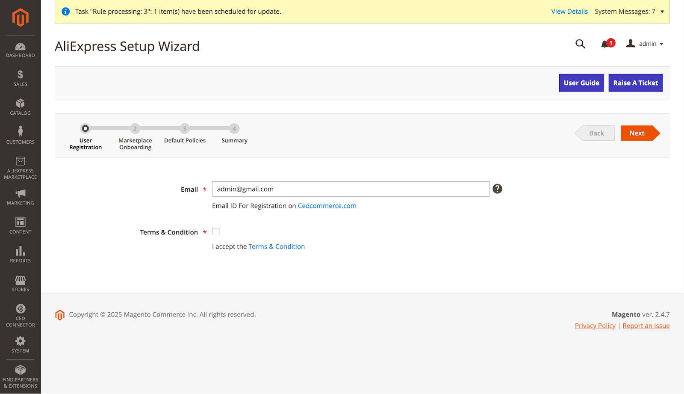Select Marketplace Onboarding step 2
The height and width of the screenshot is (394, 684).
pyautogui.click(x=135, y=129)
